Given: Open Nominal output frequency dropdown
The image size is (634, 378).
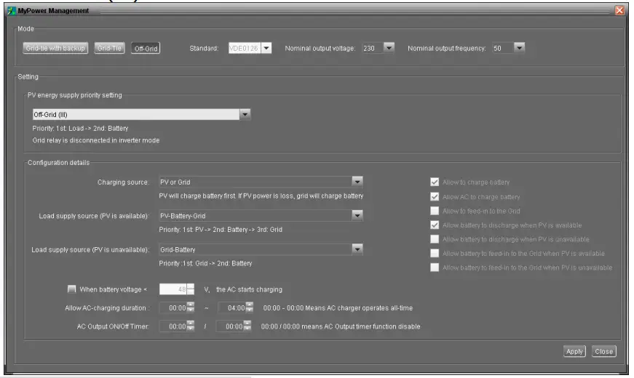Looking at the screenshot, I should click(x=519, y=48).
